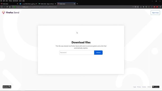Open the browser Home page icon
This screenshot has height=91, width=162.
click(x=10, y=7)
